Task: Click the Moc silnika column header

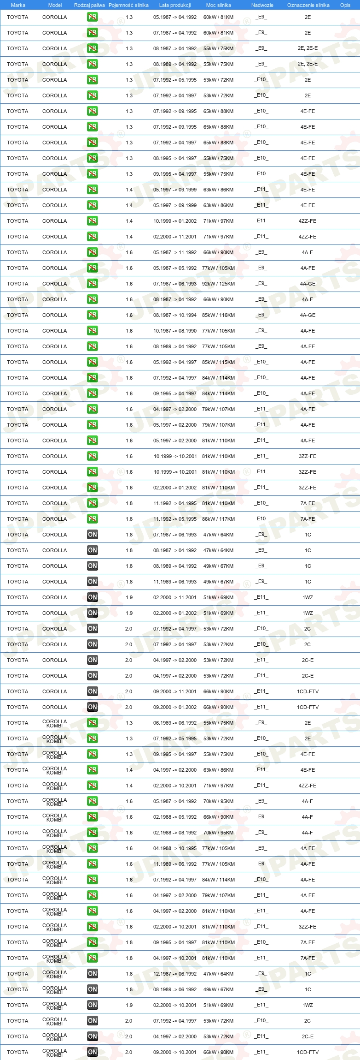Action: pos(219,5)
